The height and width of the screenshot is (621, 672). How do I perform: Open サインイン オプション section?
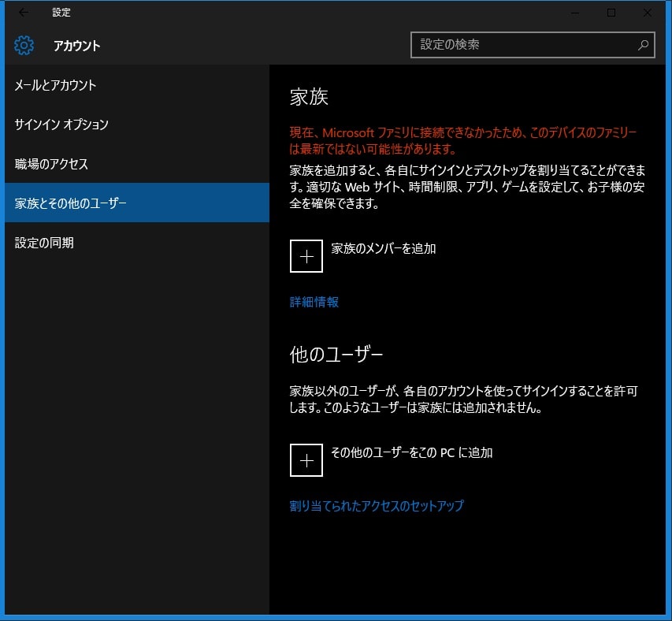(137, 125)
